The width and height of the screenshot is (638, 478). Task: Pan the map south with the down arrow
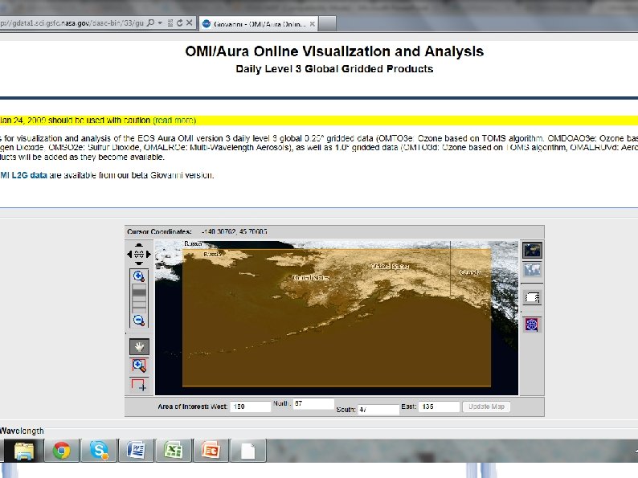click(139, 264)
